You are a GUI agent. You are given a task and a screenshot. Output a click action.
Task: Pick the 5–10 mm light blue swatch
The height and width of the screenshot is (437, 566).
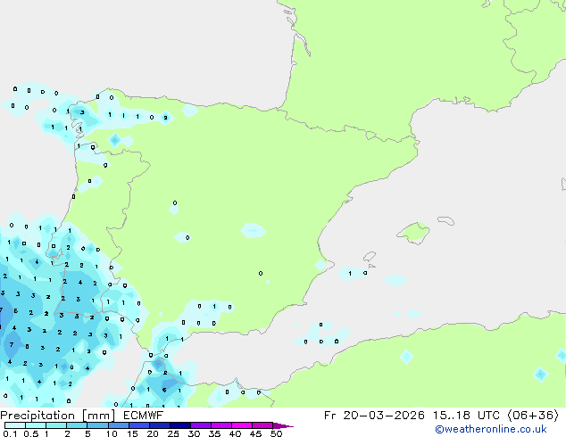click(x=97, y=425)
